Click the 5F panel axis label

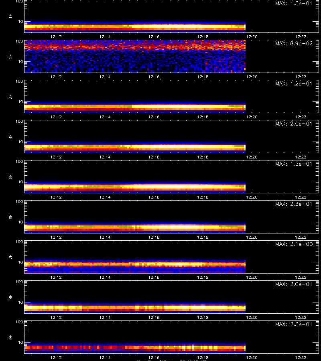[10, 176]
